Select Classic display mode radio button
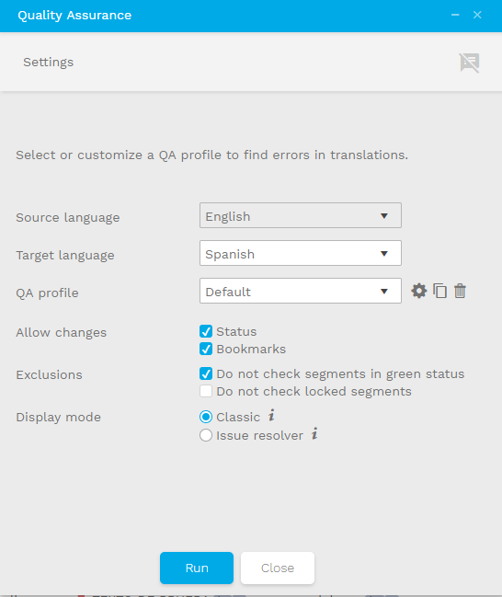The image size is (502, 597). click(206, 417)
